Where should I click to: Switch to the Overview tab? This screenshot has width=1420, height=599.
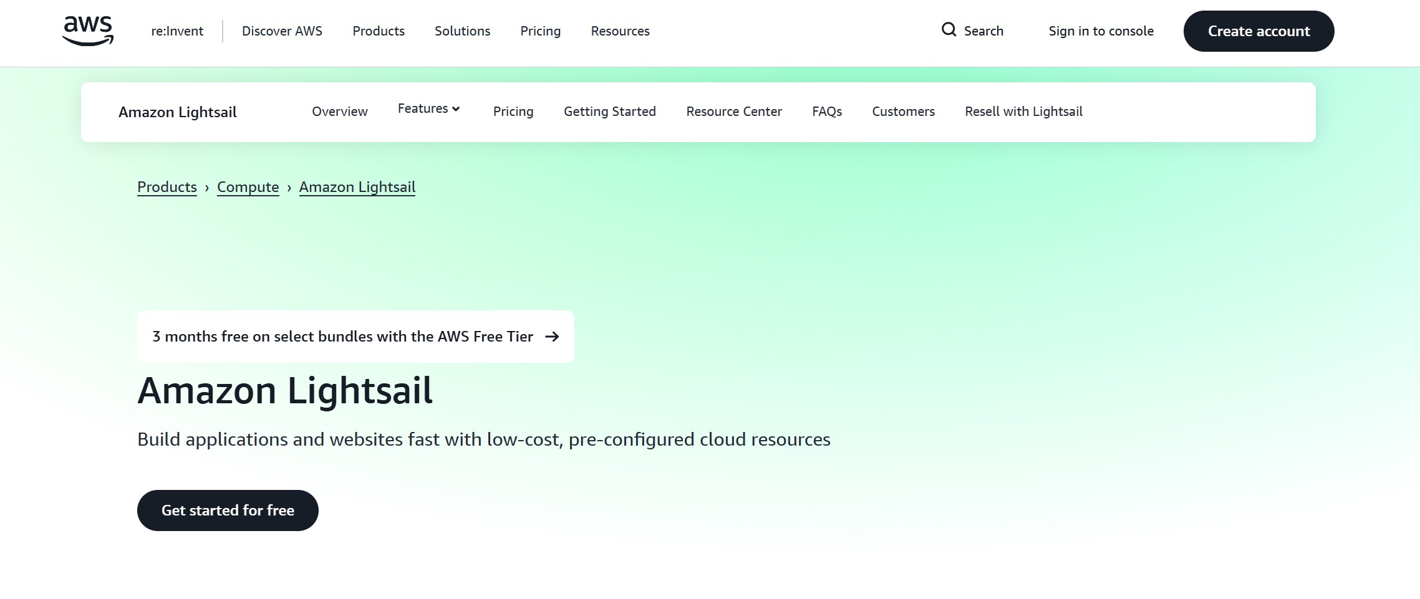[339, 112]
